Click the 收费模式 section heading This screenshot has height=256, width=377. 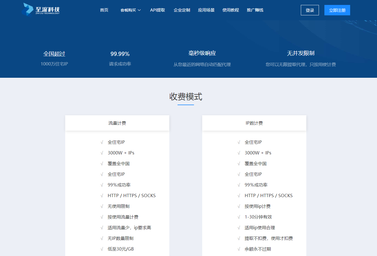click(185, 97)
